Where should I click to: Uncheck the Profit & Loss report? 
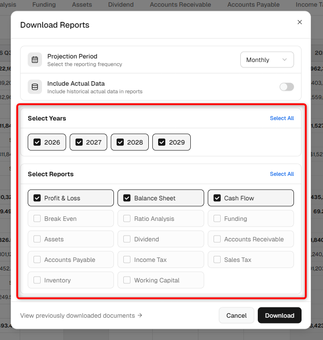coord(71,198)
